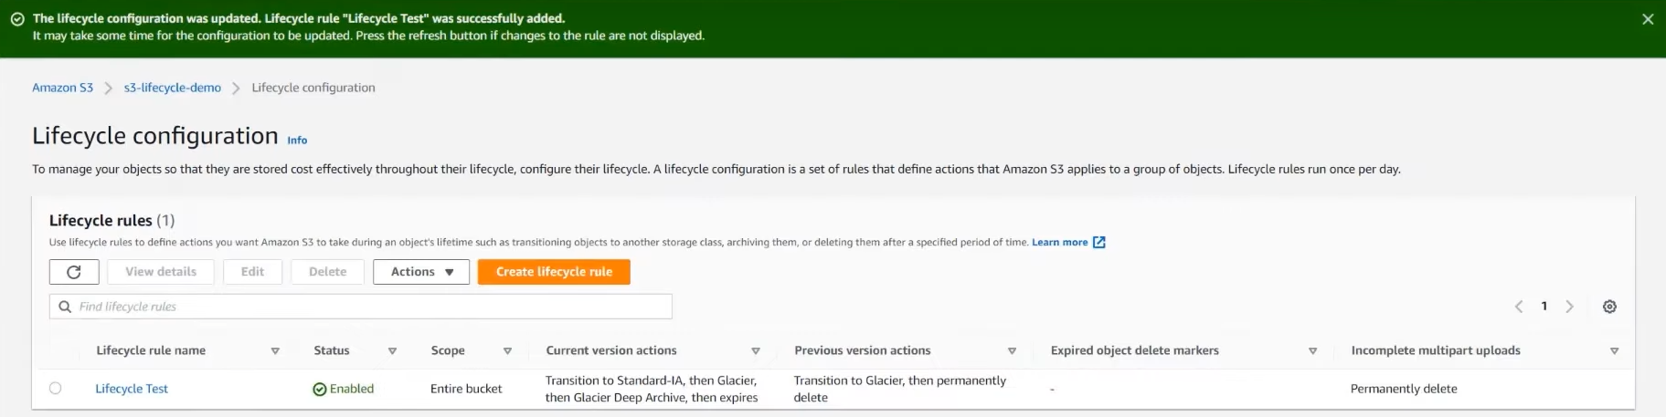This screenshot has height=417, width=1666.
Task: Go to next page arrow
Action: click(x=1569, y=307)
